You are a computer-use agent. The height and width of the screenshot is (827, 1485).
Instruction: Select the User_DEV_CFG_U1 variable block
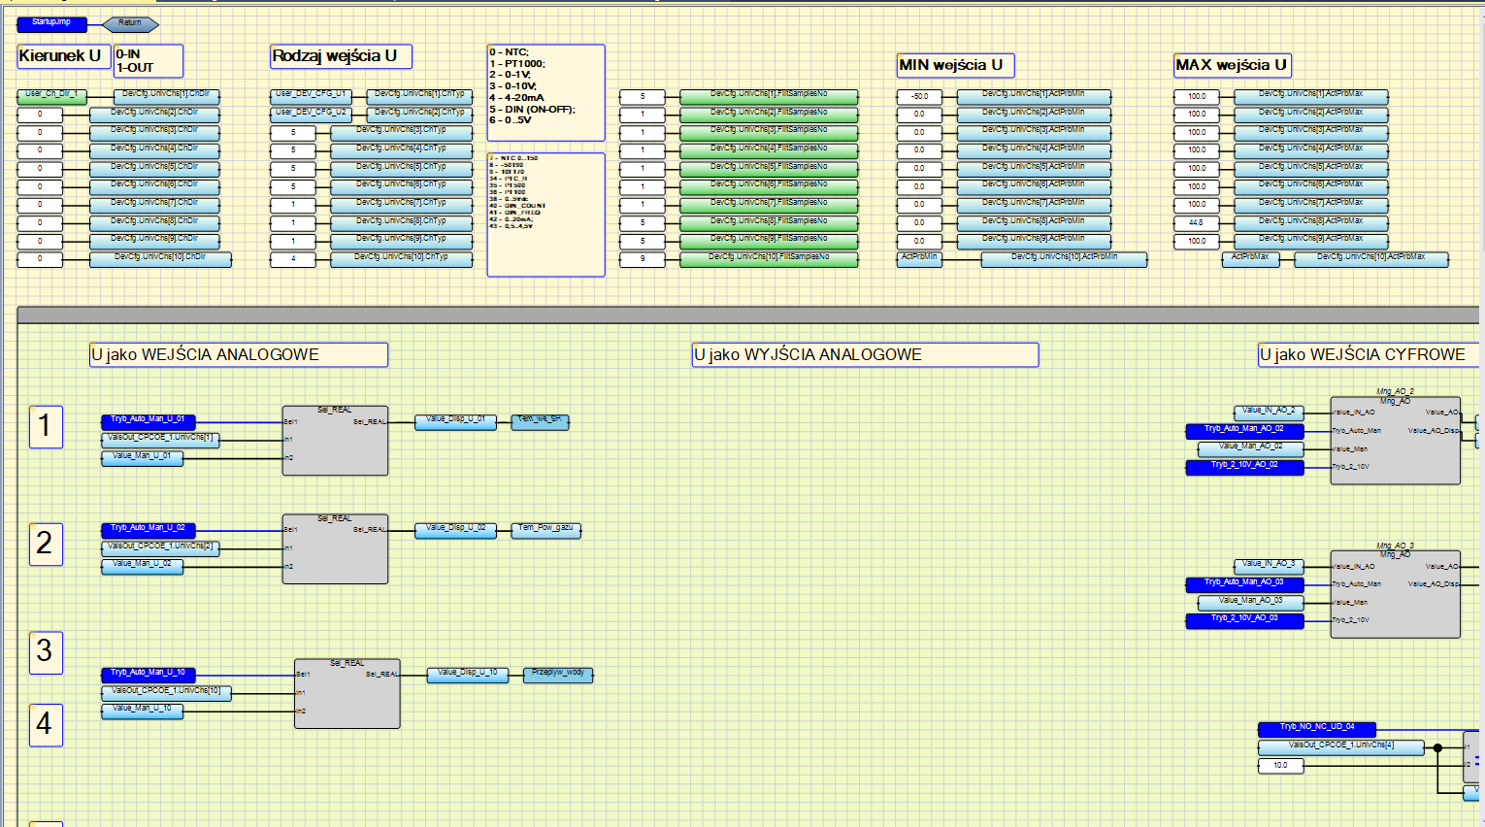311,96
